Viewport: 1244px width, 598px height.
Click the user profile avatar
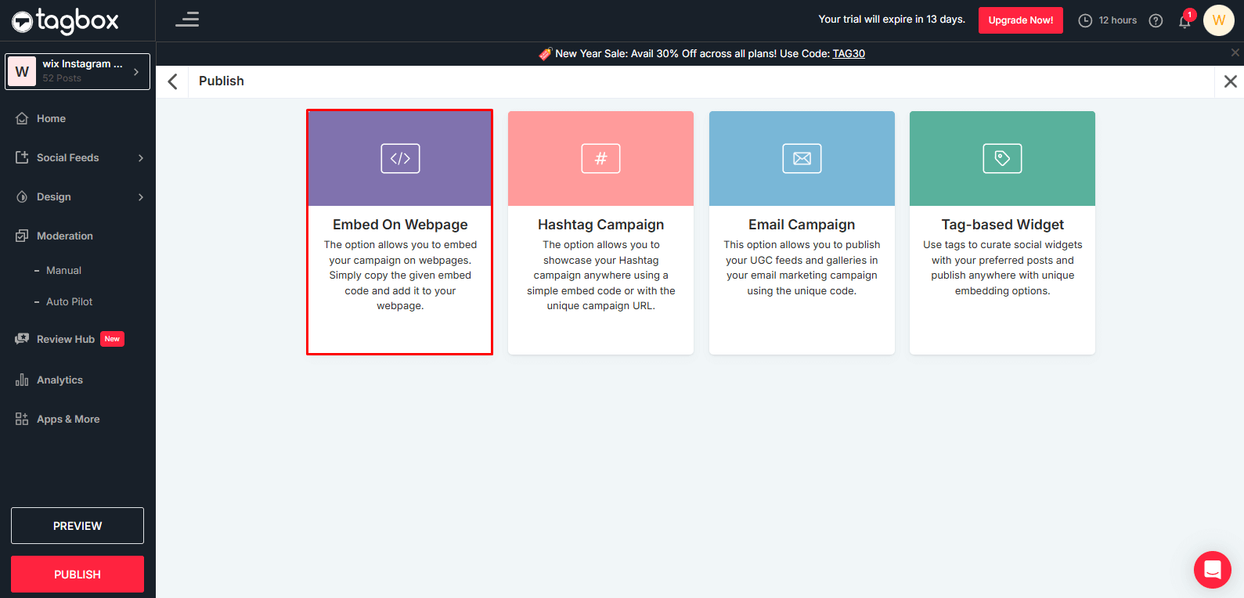click(1218, 20)
